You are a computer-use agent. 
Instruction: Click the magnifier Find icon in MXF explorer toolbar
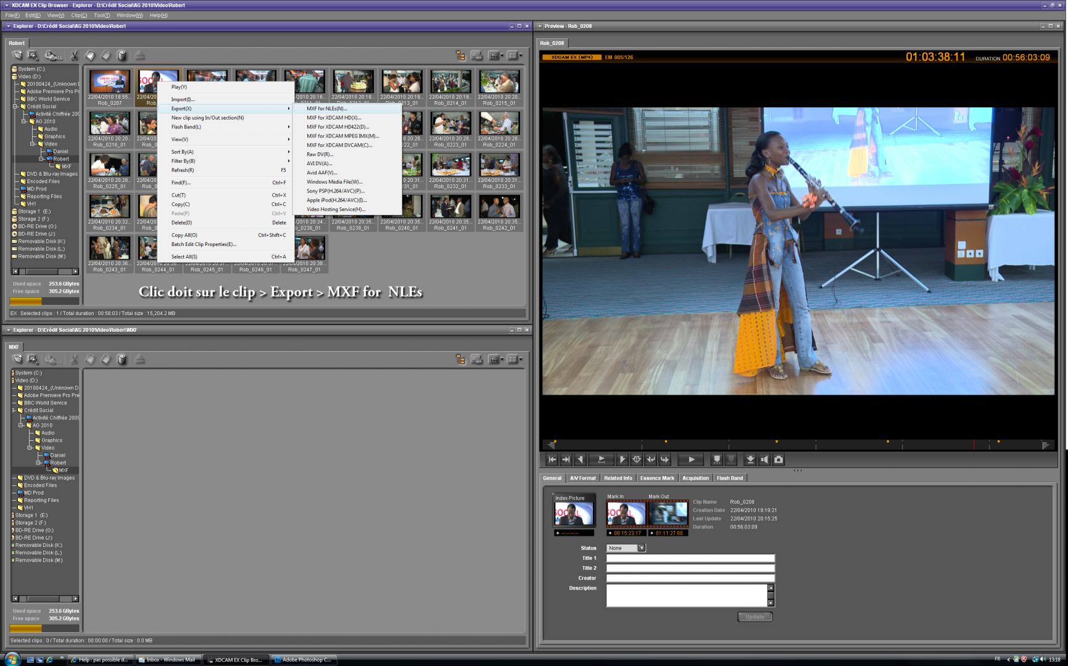point(33,359)
